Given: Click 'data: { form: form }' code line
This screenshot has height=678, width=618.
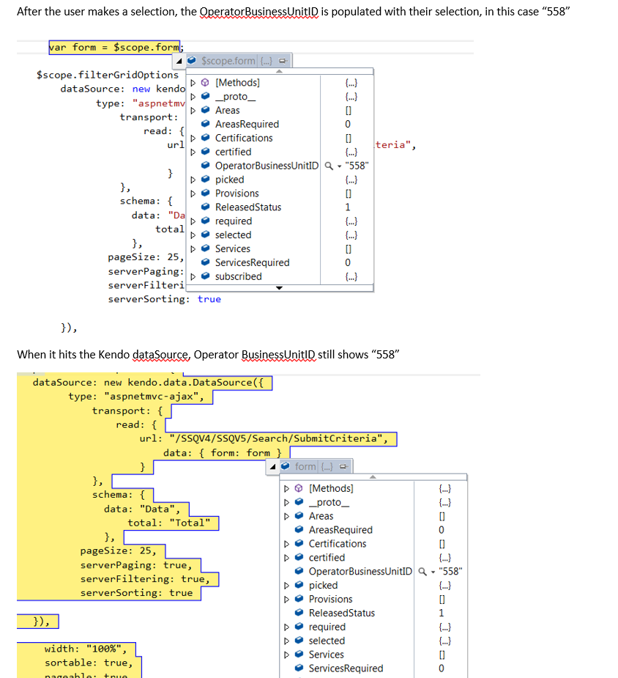Looking at the screenshot, I should [222, 453].
